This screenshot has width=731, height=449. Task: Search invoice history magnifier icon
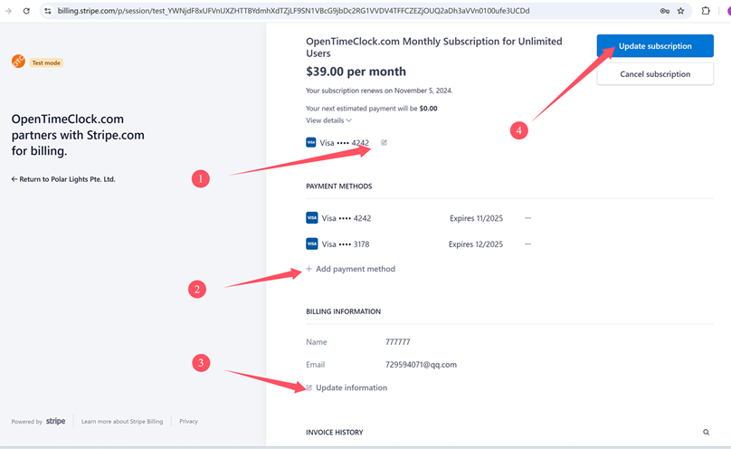[x=707, y=432]
